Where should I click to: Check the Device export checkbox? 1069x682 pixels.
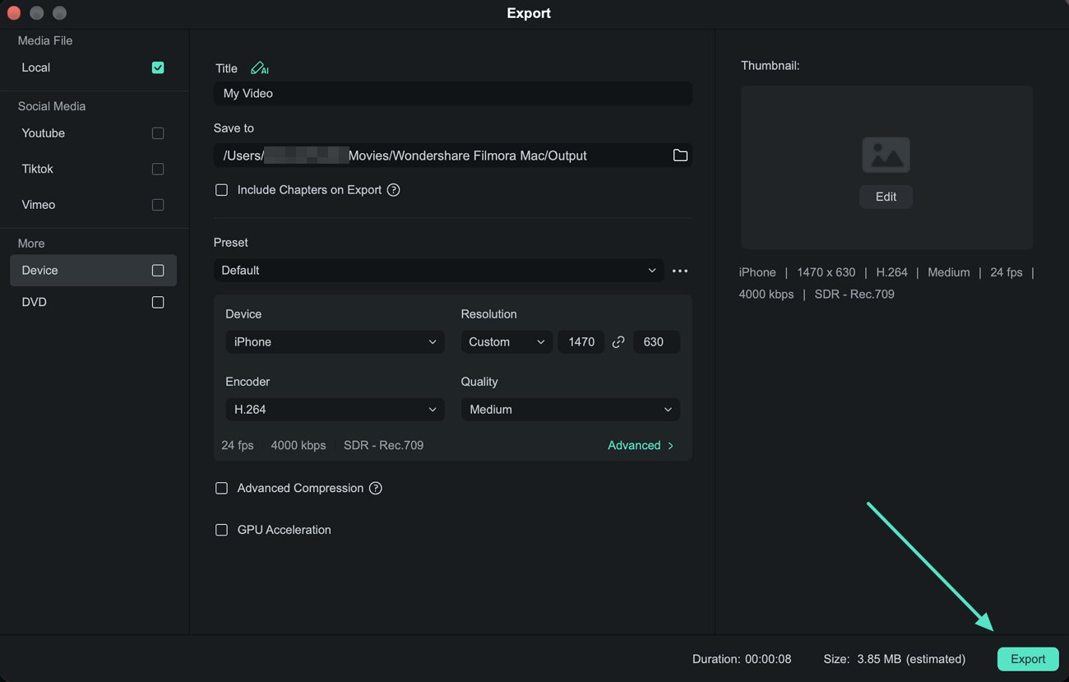(158, 271)
